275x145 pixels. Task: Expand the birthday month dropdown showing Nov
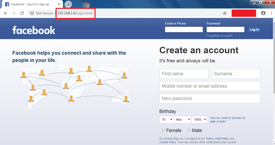(183, 120)
